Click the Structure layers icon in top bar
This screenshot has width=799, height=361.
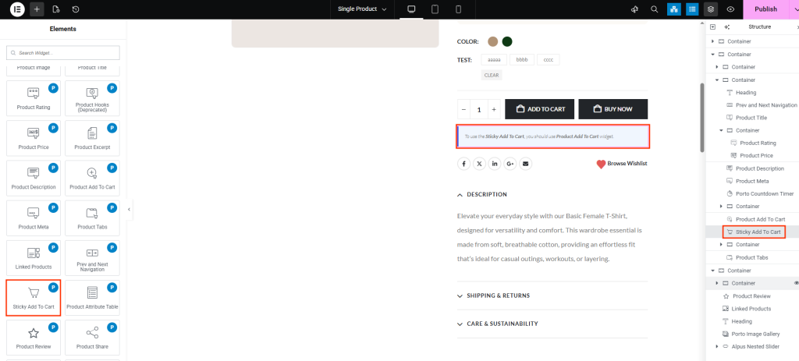coord(710,9)
